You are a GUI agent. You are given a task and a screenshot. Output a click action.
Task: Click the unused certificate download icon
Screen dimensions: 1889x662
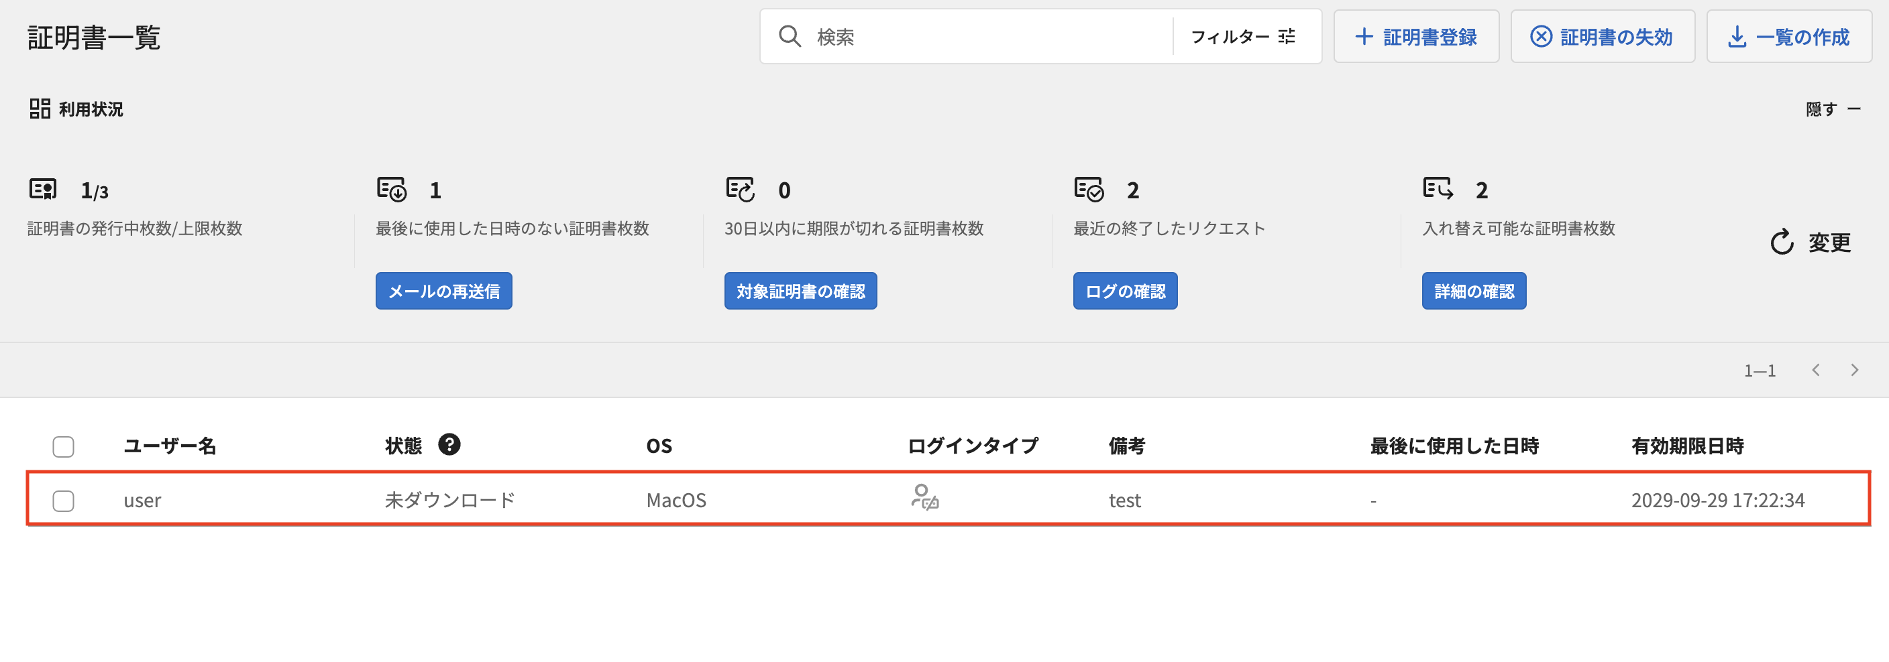pos(391,189)
